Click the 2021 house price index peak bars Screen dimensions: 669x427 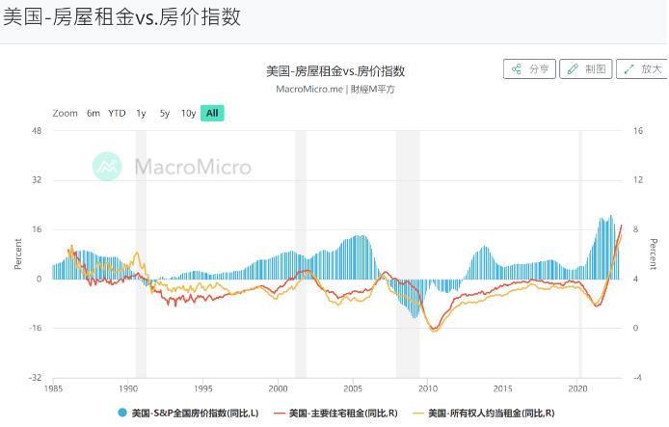606,249
